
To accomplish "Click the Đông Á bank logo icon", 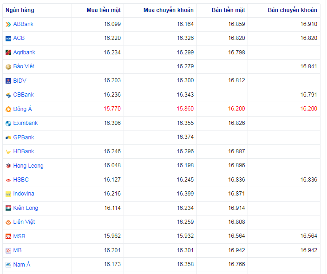I will [8, 109].
